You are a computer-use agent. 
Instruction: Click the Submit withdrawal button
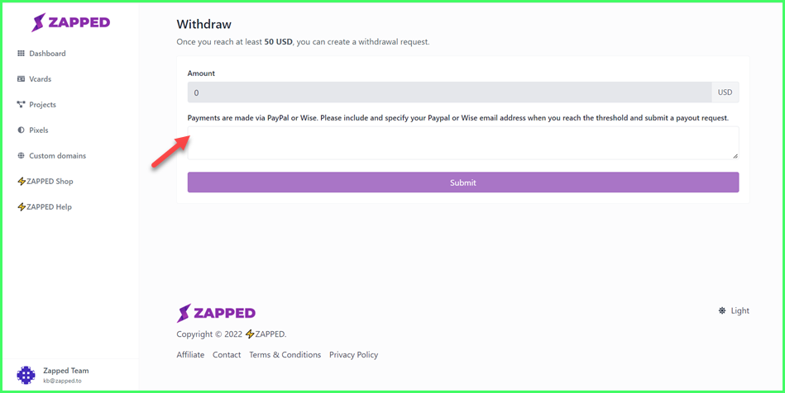[463, 182]
